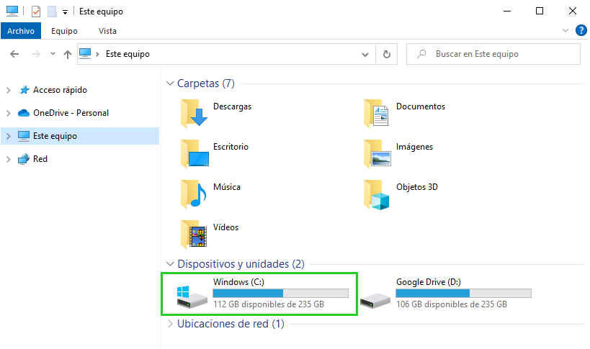Focus the Buscar en Este equipo field
This screenshot has width=590, height=349.
click(493, 54)
